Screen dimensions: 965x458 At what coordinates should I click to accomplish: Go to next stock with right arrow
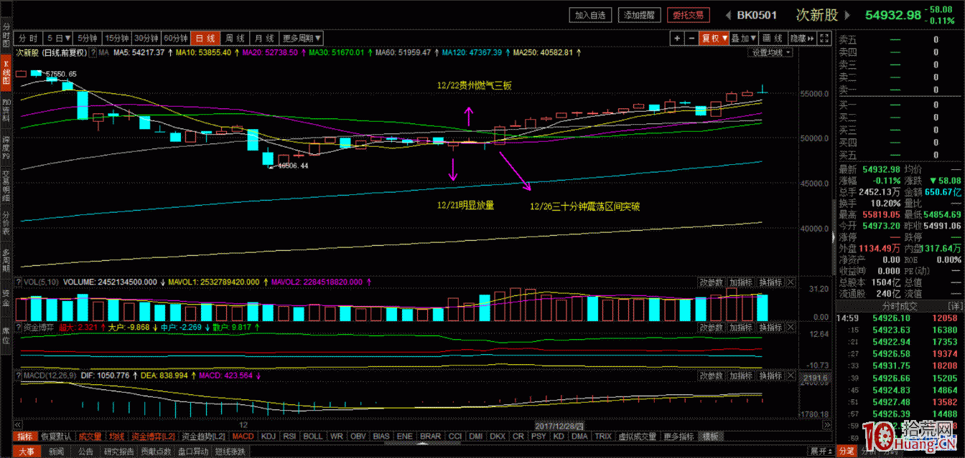[848, 15]
